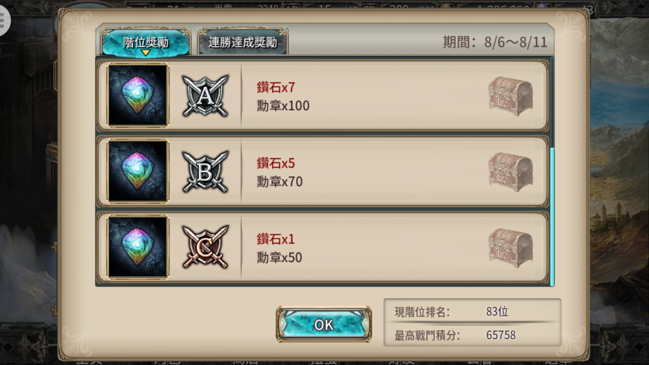Image resolution: width=649 pixels, height=365 pixels.
Task: Confirm with the OK button
Action: pyautogui.click(x=324, y=324)
